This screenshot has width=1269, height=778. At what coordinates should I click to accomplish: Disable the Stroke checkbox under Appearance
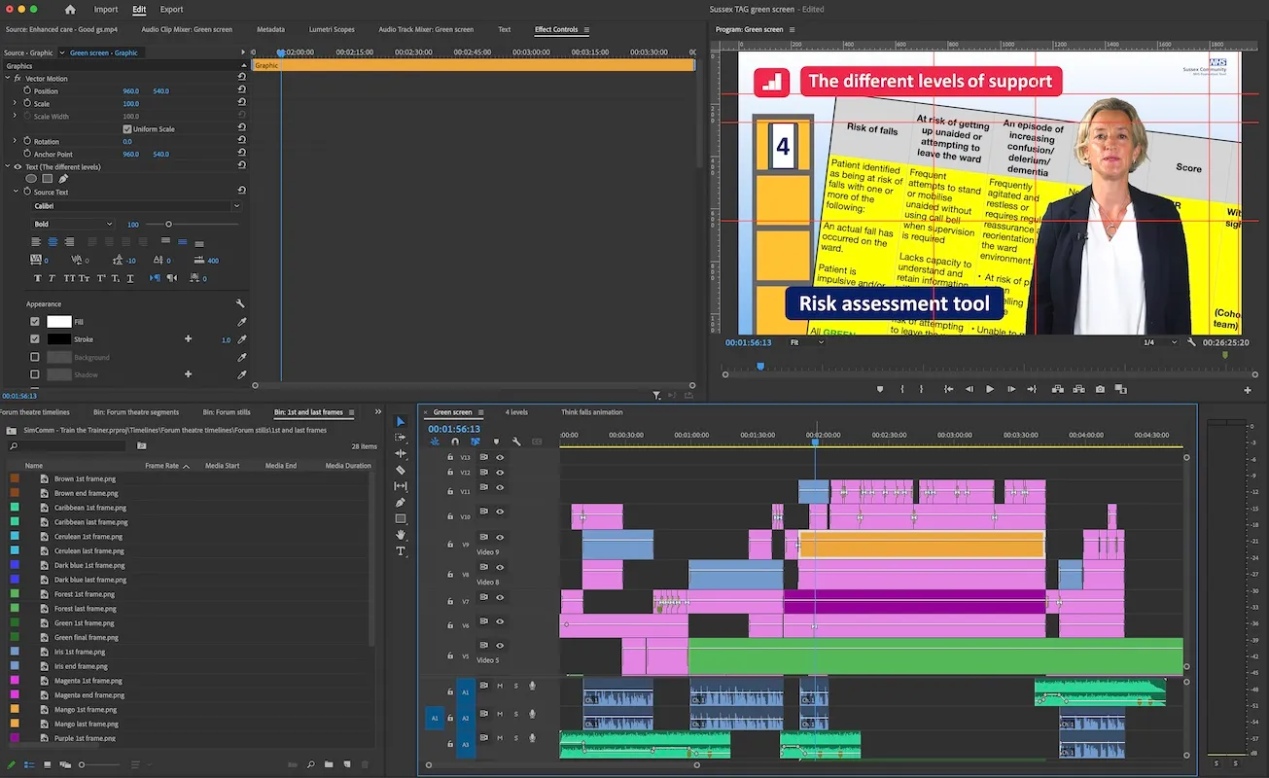pyautogui.click(x=35, y=339)
